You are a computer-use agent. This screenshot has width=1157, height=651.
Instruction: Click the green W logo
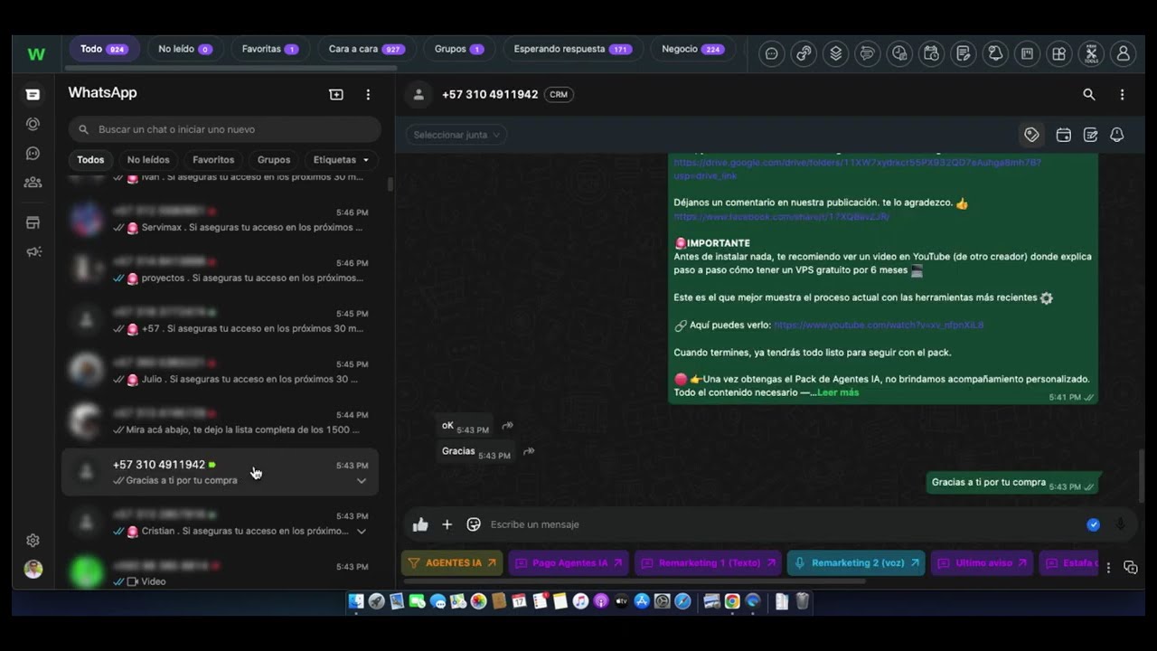point(36,53)
